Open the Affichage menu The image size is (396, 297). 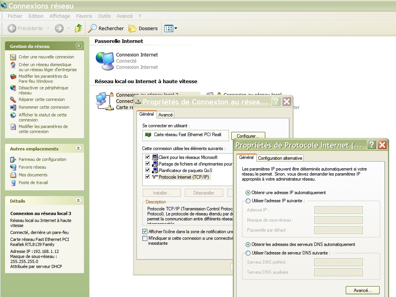point(60,16)
